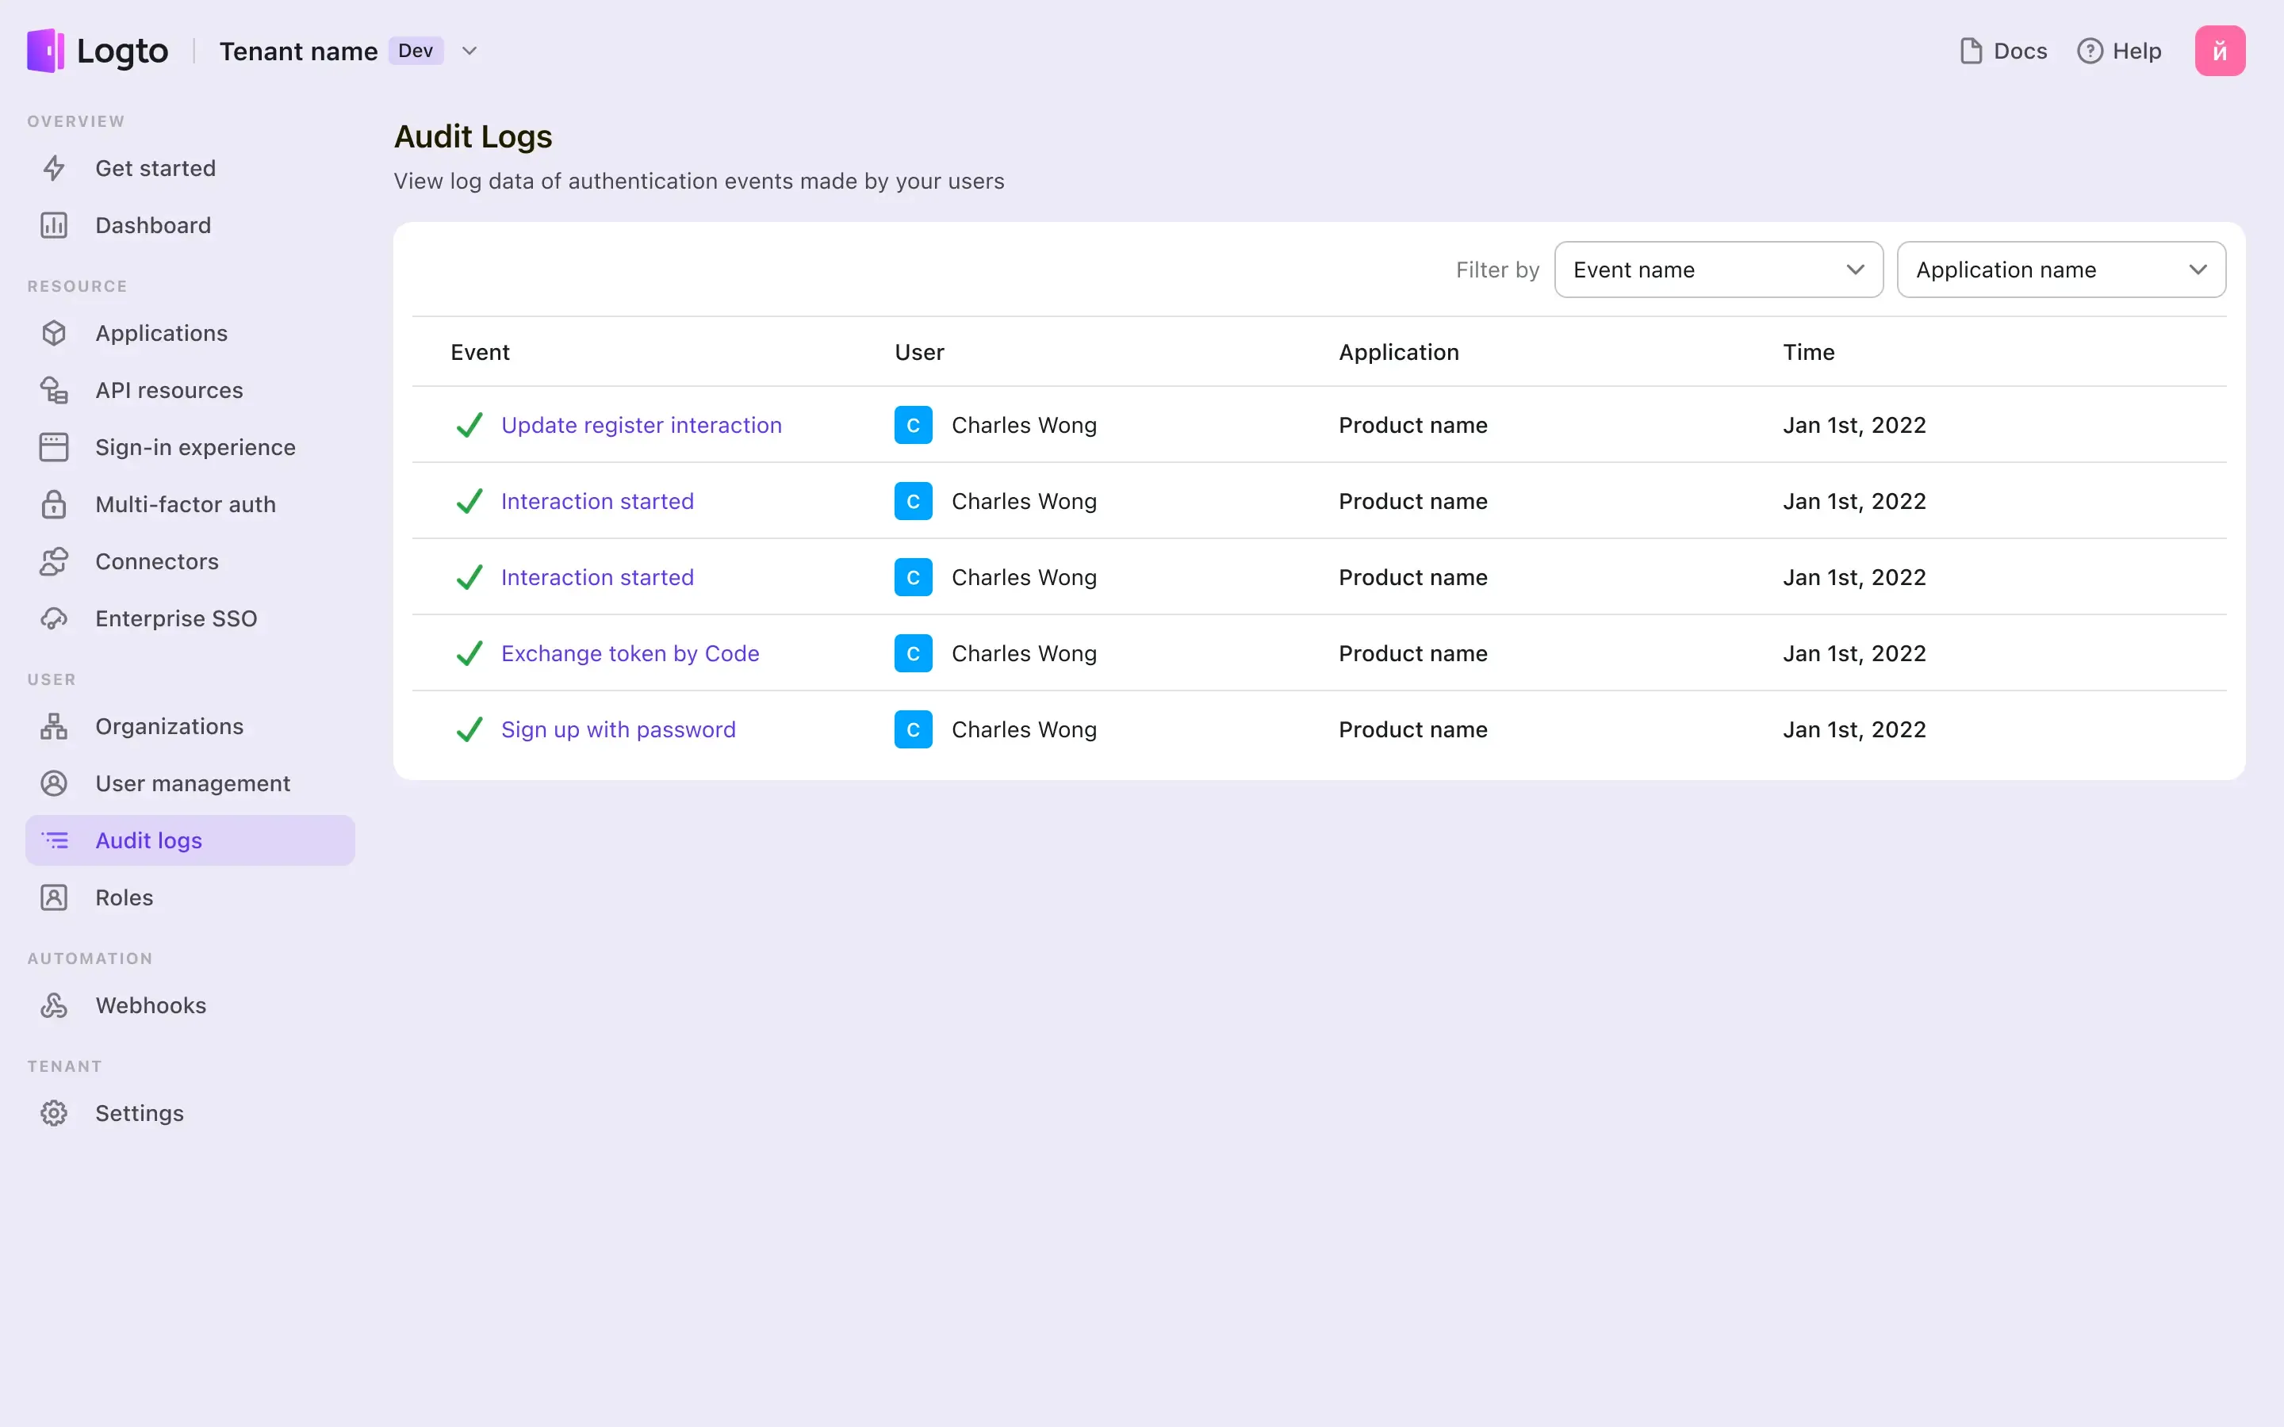Select the Webhooks automation icon
This screenshot has height=1427, width=2284.
point(54,1004)
